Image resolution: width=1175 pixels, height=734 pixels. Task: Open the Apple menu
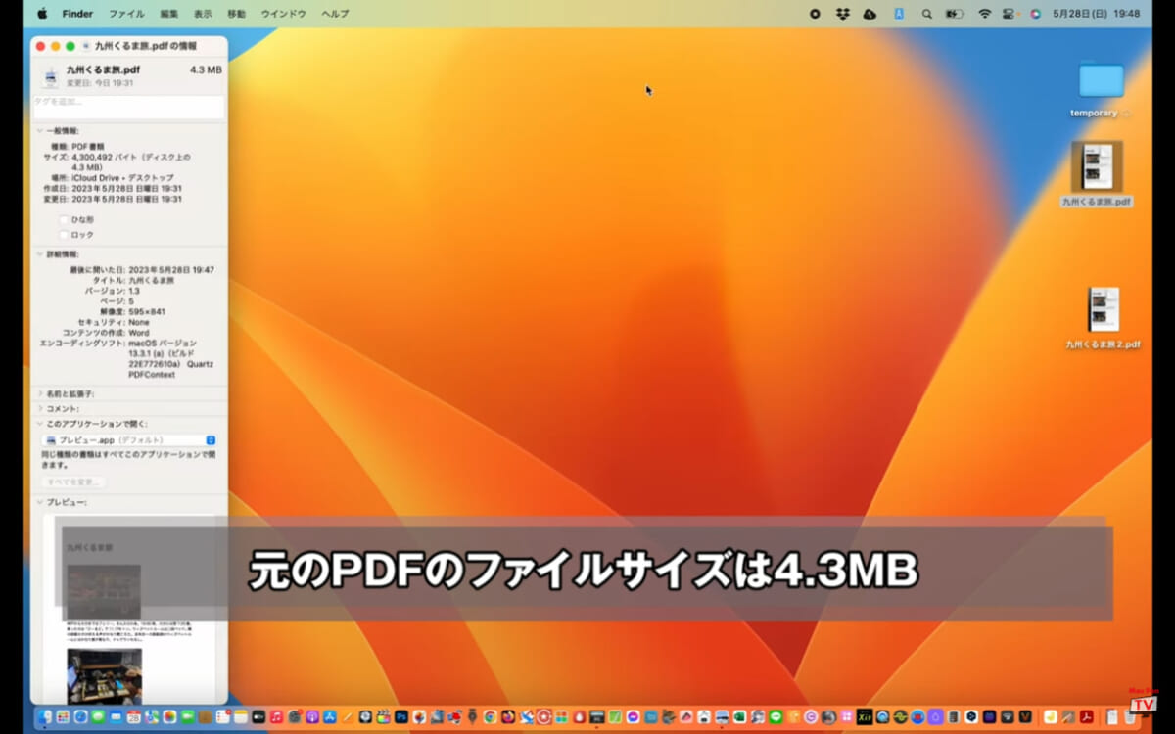42,14
